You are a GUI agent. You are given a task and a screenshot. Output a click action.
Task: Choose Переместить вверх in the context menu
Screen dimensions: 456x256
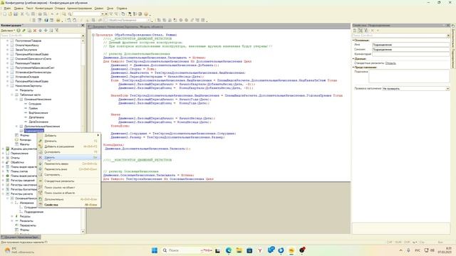coord(69,164)
